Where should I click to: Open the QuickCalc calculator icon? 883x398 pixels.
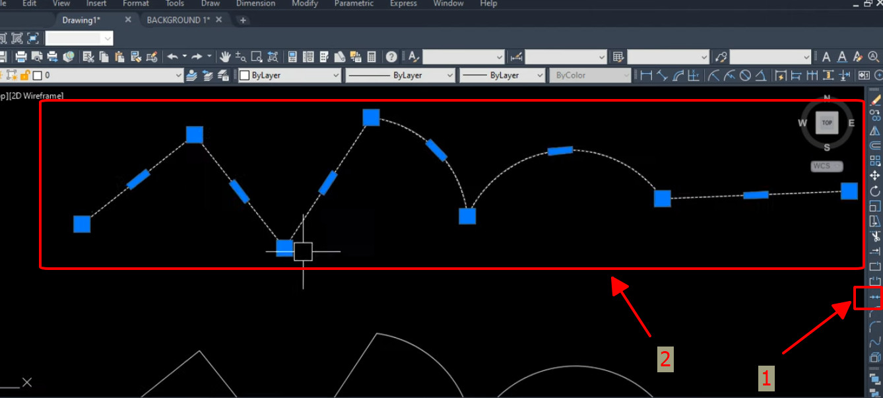(x=372, y=57)
